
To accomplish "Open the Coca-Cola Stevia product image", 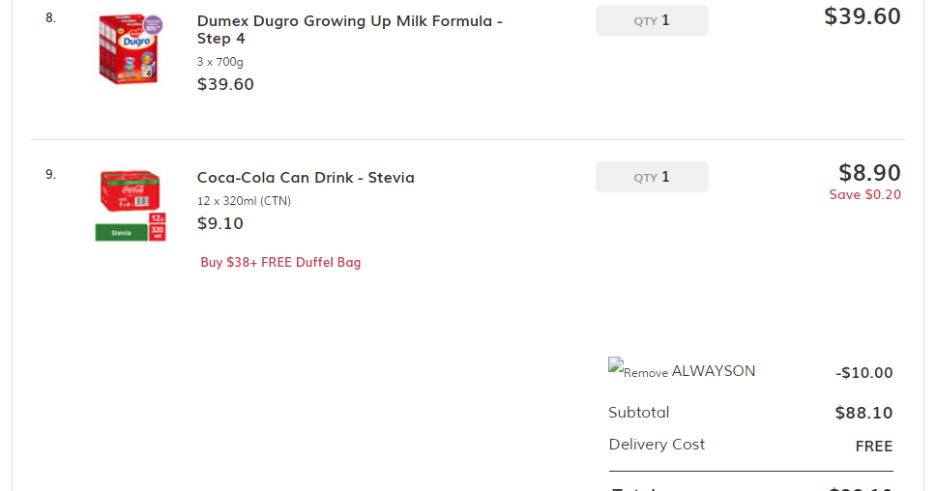I will (x=131, y=205).
